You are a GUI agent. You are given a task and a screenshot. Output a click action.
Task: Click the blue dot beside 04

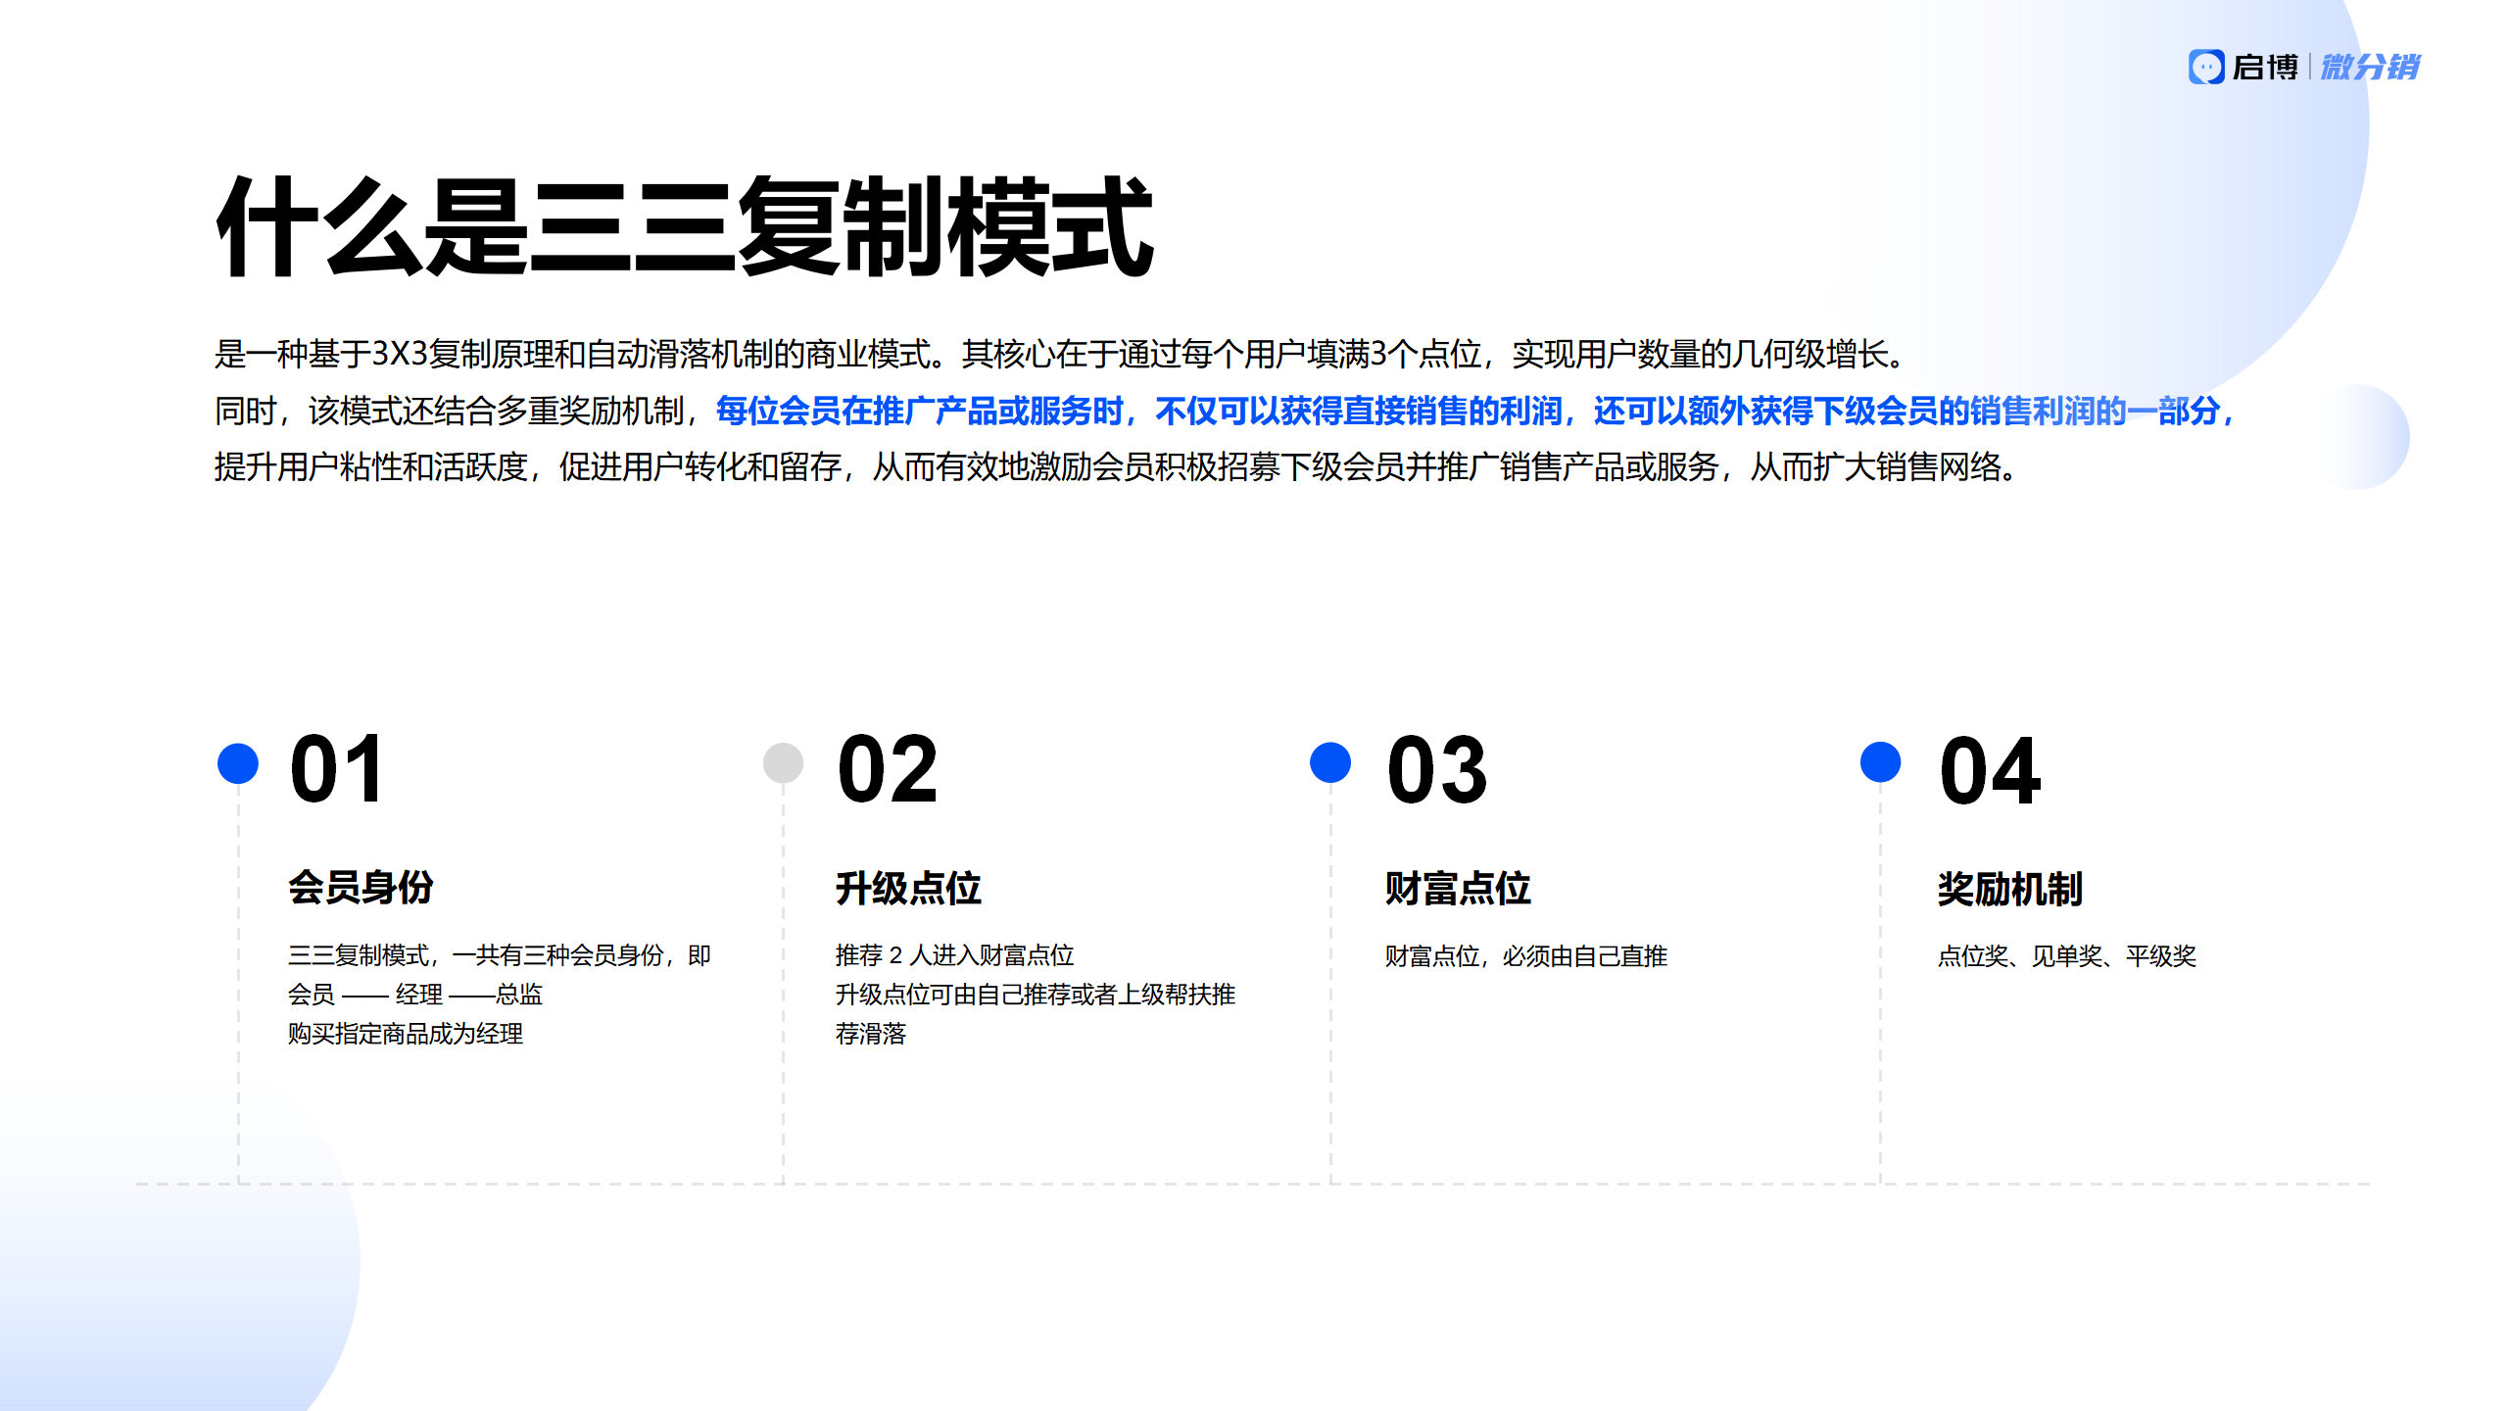[1880, 762]
